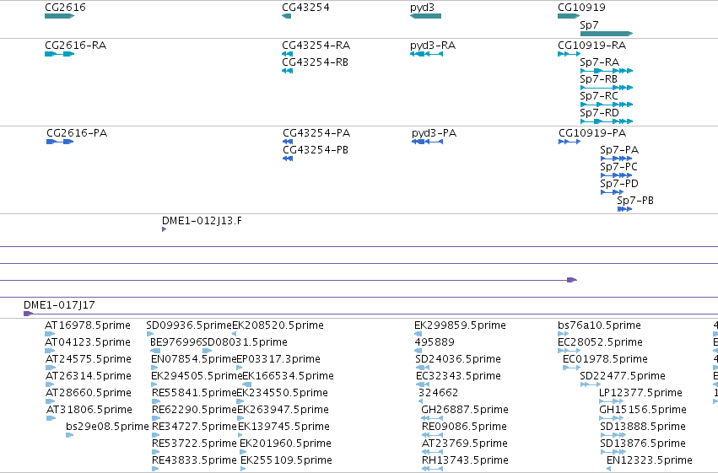
Task: Select protein Sp7-PD
Action: 612,192
